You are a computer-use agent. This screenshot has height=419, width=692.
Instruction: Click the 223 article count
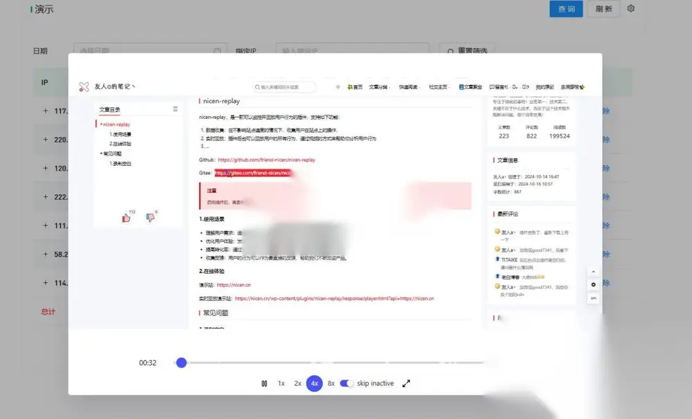coord(504,136)
